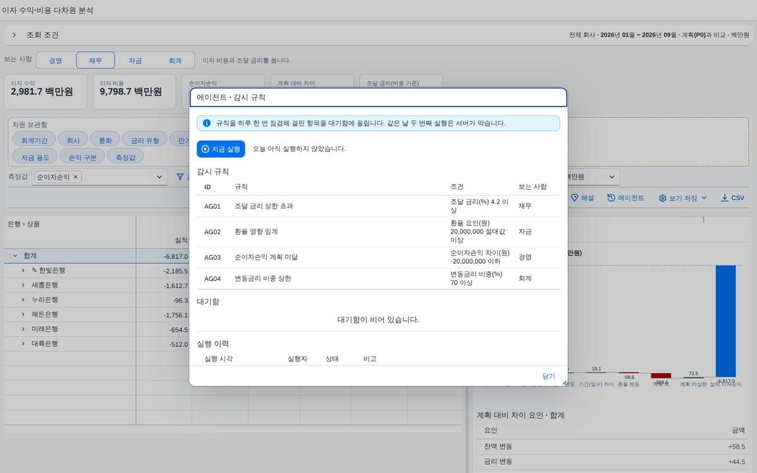Click the 자금 용도 dimension chip
The height and width of the screenshot is (473, 757).
[35, 157]
